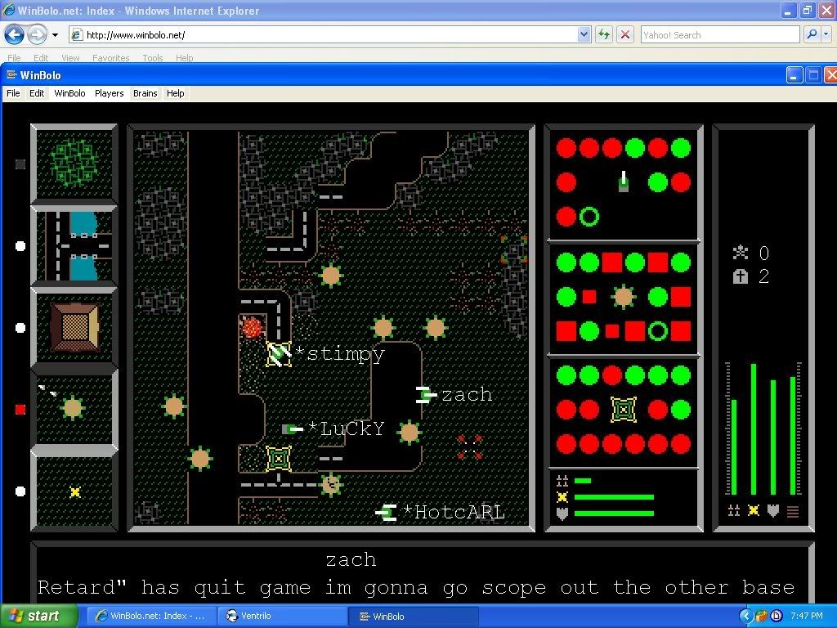The width and height of the screenshot is (837, 628).
Task: Open the back/forward recent pages dropdown
Action: point(55,35)
